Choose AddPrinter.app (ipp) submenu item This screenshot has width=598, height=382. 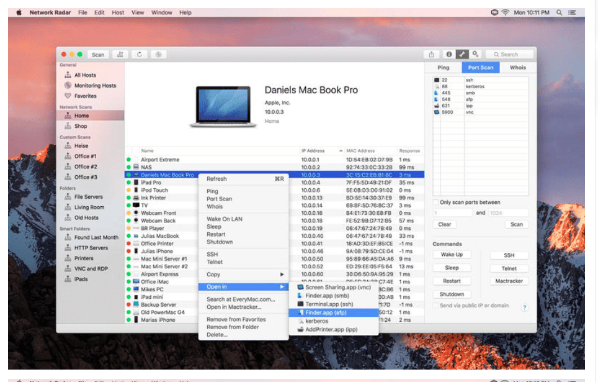[x=334, y=329]
